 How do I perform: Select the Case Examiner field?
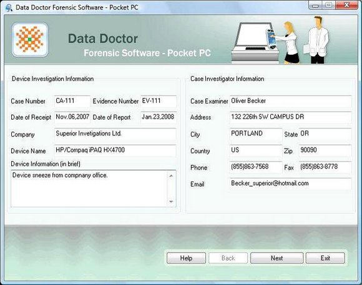click(x=290, y=101)
